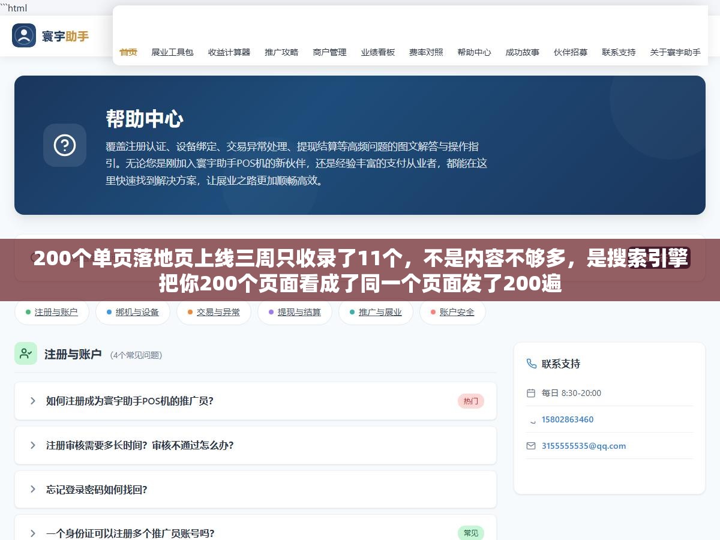Open 联系支持 in top navigation
The width and height of the screenshot is (720, 540).
[619, 52]
